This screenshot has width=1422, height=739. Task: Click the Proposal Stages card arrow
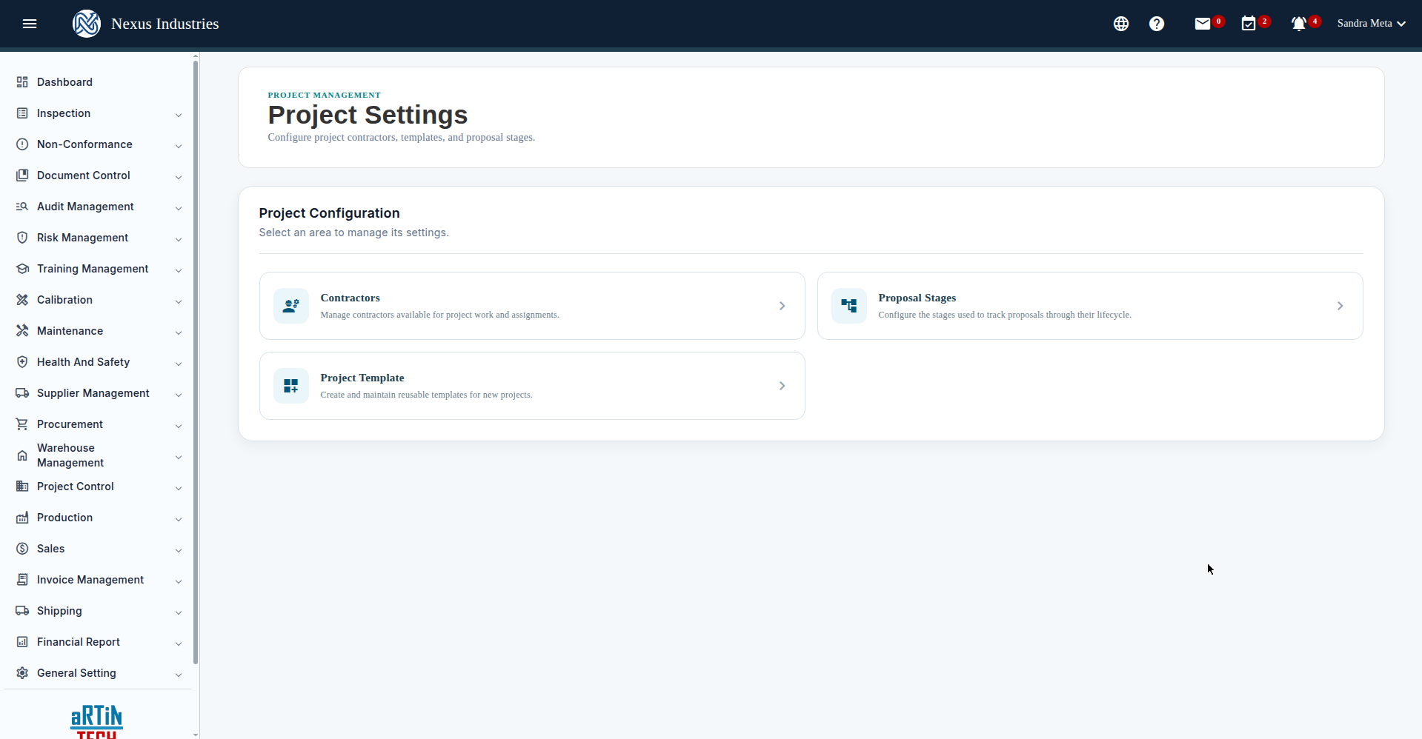(1340, 306)
